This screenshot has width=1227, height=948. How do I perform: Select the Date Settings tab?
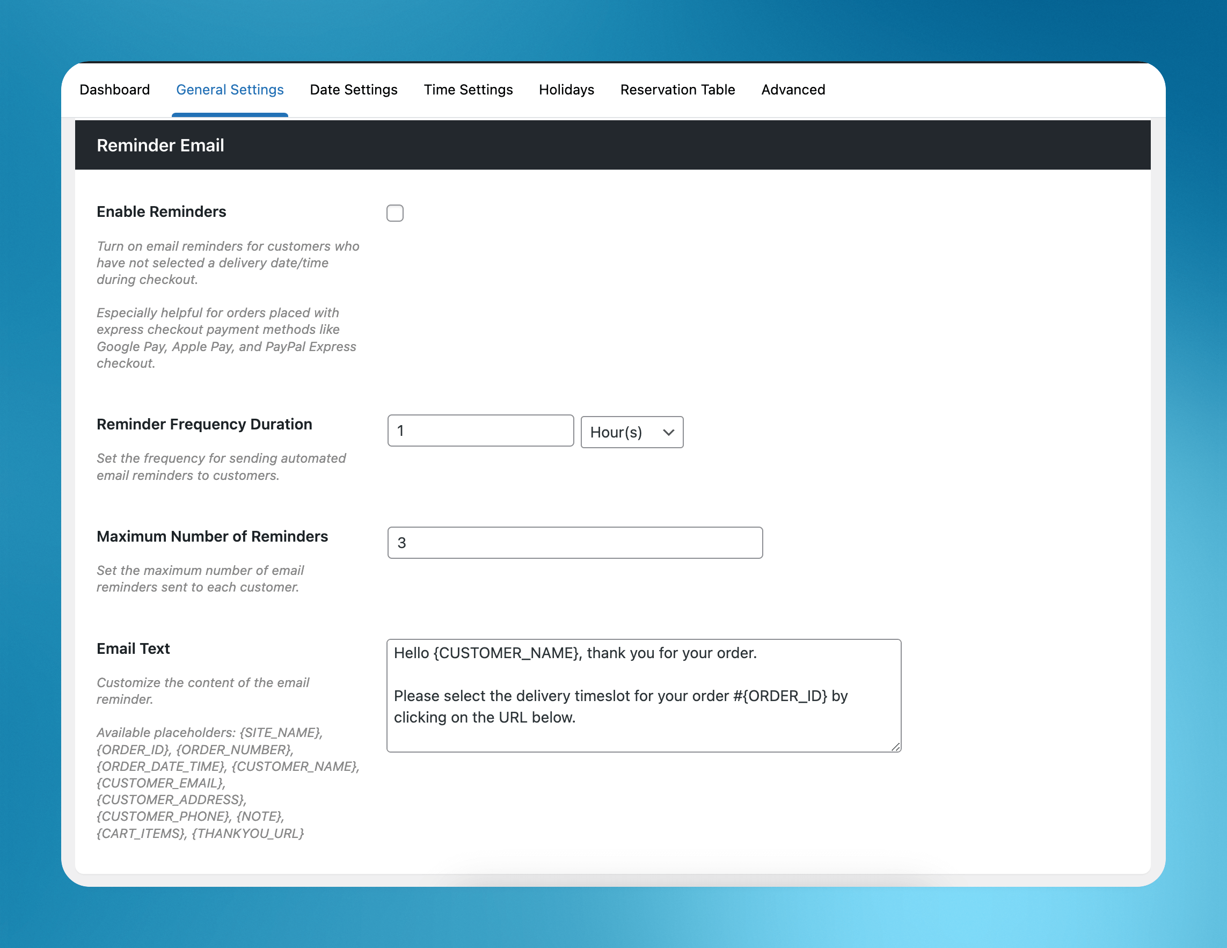(x=353, y=89)
